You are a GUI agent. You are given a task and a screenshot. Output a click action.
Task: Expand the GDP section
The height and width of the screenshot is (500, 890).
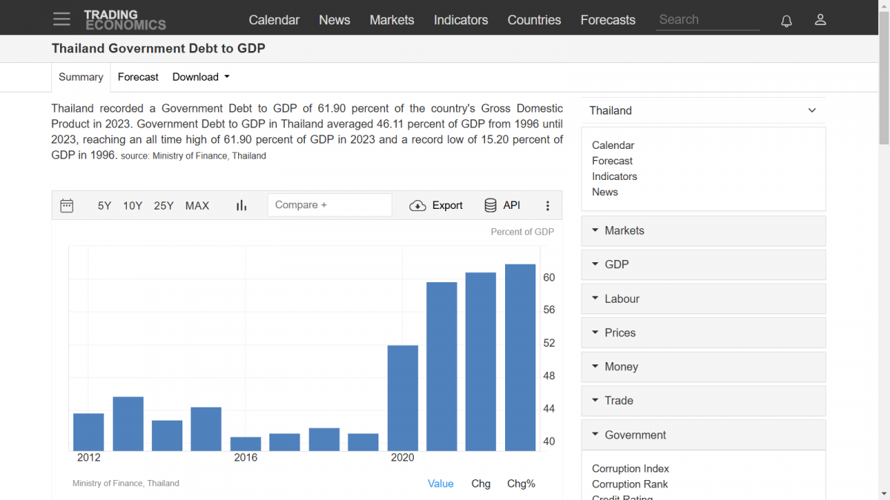(703, 264)
